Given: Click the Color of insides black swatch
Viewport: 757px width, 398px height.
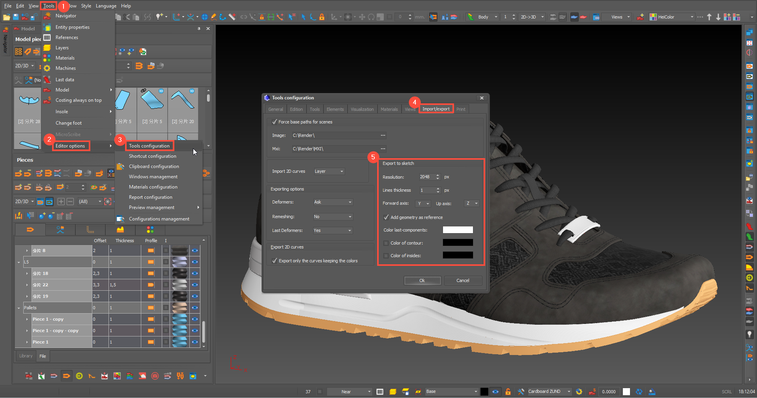Looking at the screenshot, I should (x=458, y=255).
